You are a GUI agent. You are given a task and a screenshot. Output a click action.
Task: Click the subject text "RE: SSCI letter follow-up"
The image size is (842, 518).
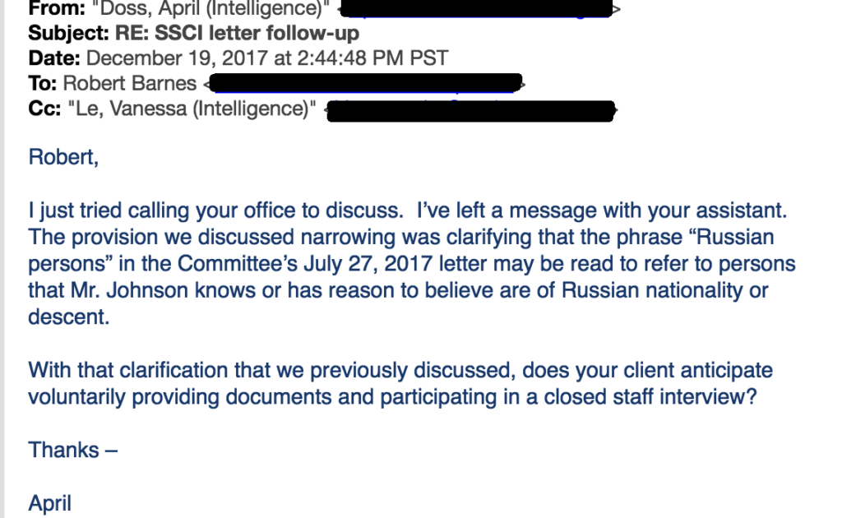(x=237, y=33)
